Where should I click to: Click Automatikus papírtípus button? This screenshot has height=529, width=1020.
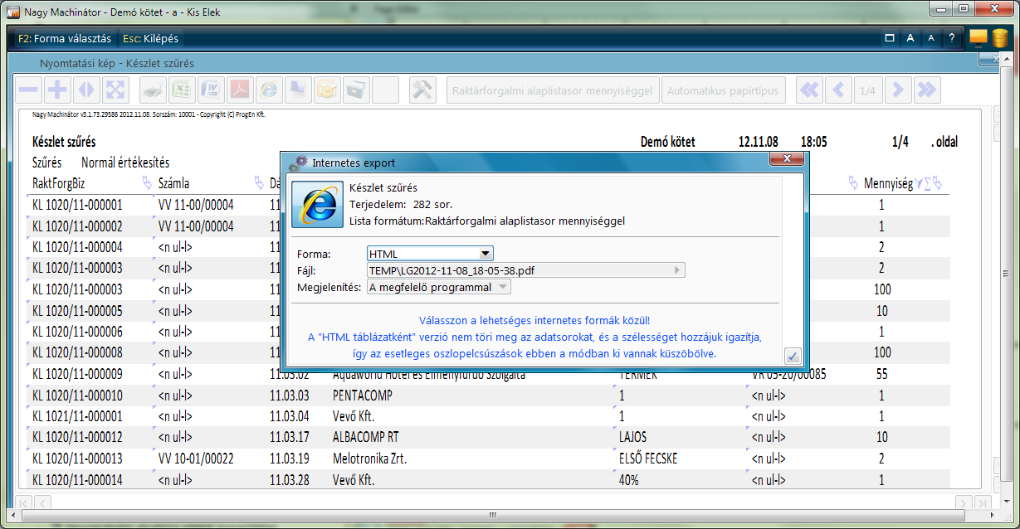tap(725, 90)
